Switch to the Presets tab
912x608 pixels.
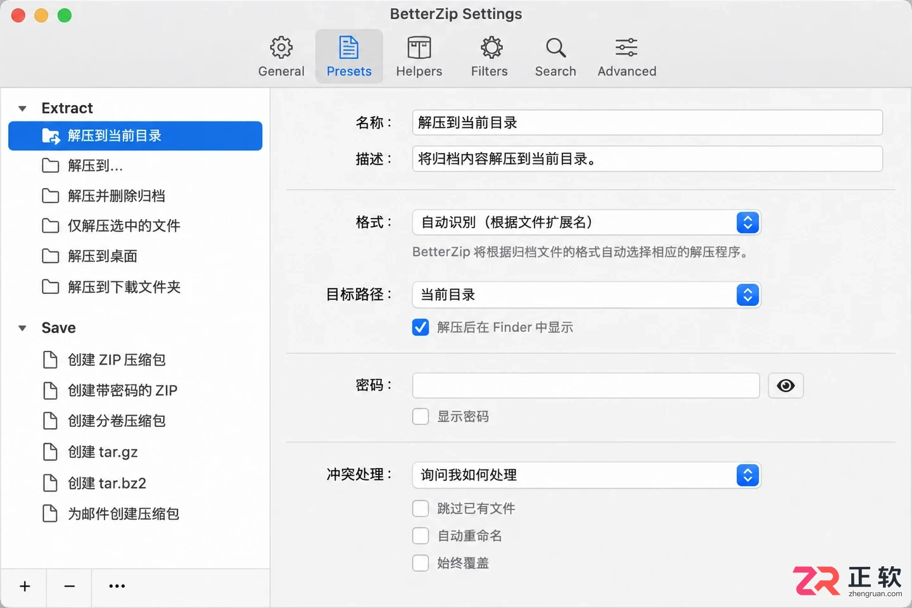(349, 56)
